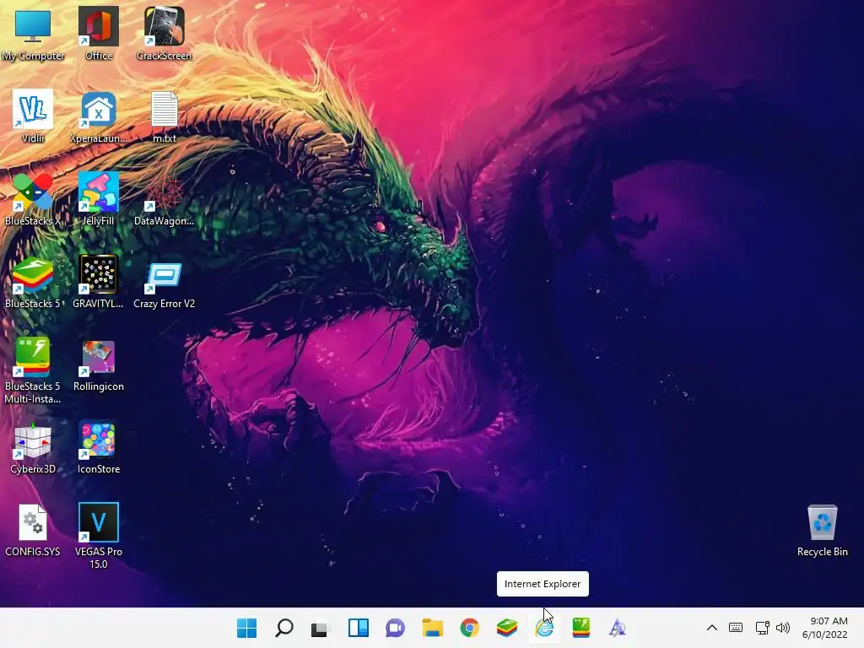The height and width of the screenshot is (648, 864).
Task: Select the DataWagon shortcut
Action: point(165,199)
